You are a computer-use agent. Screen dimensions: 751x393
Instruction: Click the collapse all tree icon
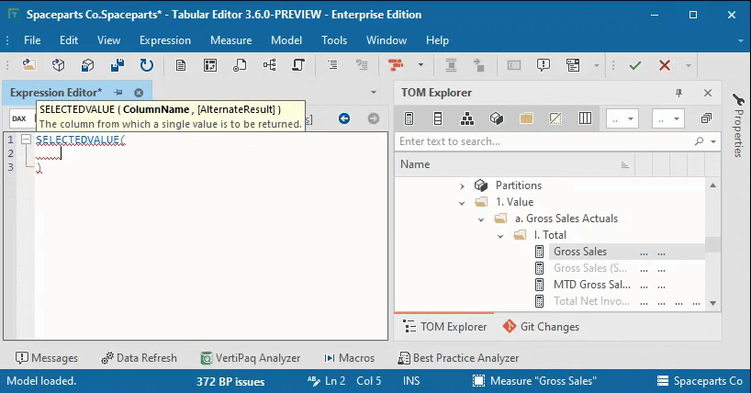tap(706, 118)
